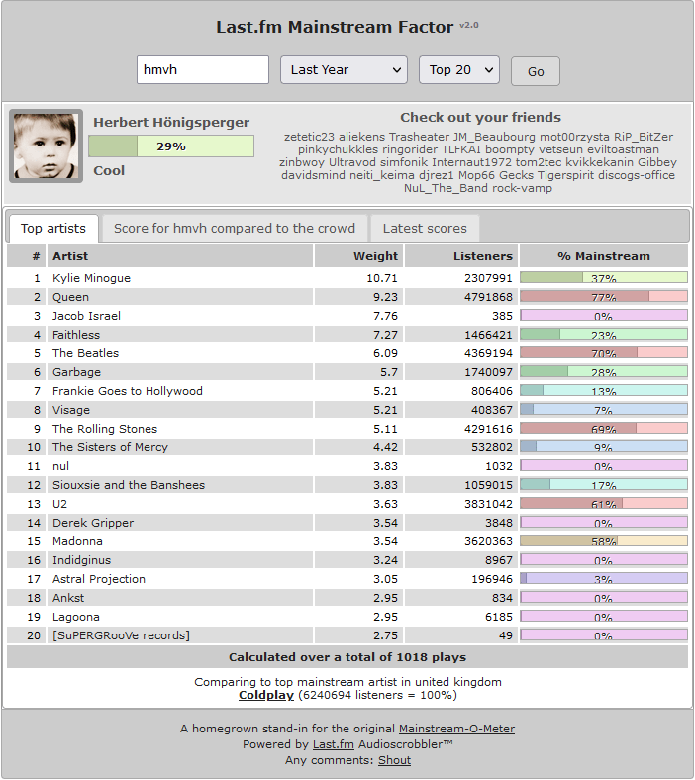The image size is (695, 780).
Task: Select The Rolling Stones artist name
Action: (105, 429)
